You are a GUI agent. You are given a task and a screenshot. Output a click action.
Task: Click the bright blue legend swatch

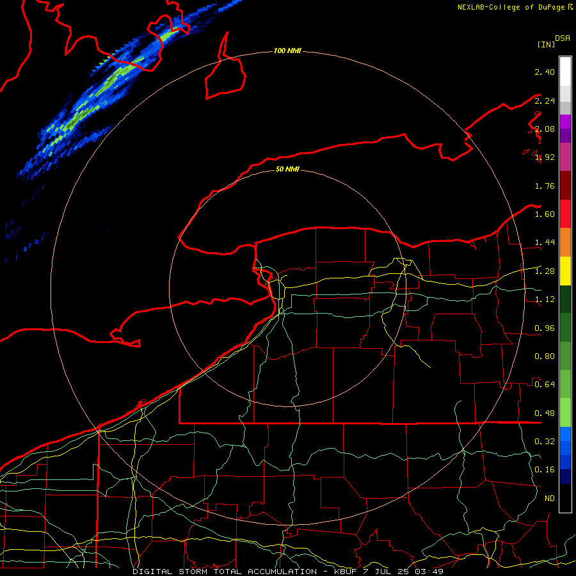tap(565, 434)
